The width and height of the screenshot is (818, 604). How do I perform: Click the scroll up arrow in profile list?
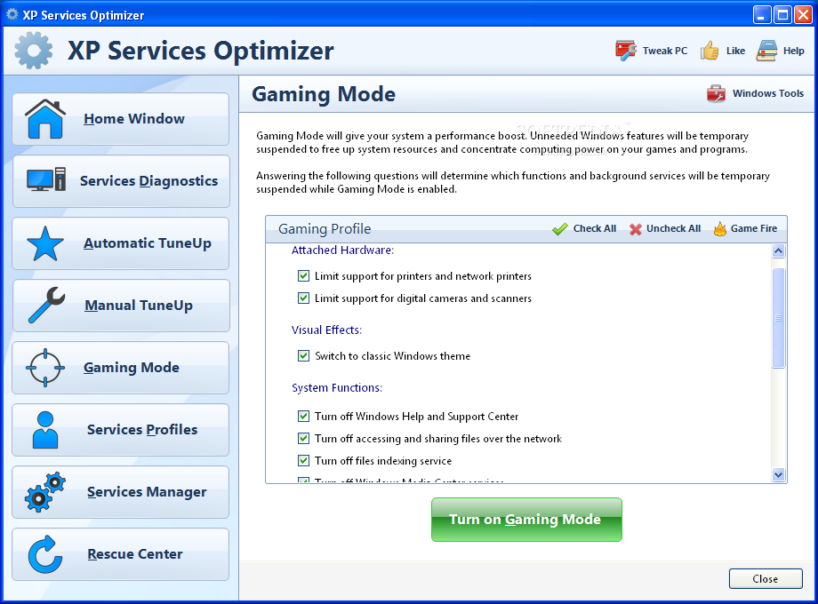click(x=778, y=251)
